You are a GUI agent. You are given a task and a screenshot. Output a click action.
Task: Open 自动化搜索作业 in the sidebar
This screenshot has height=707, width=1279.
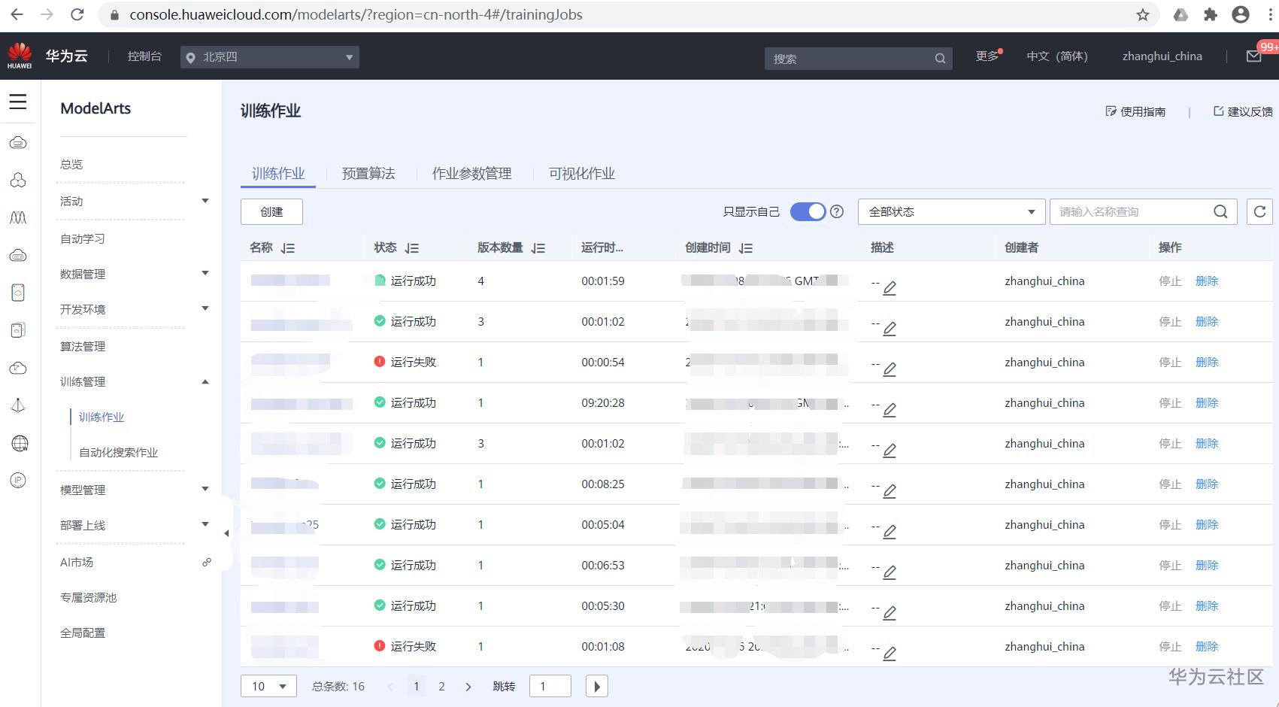click(x=119, y=453)
